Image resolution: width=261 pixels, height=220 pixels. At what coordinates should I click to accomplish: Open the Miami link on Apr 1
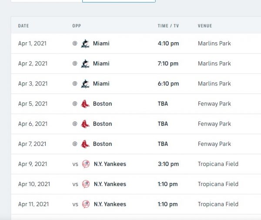101,44
